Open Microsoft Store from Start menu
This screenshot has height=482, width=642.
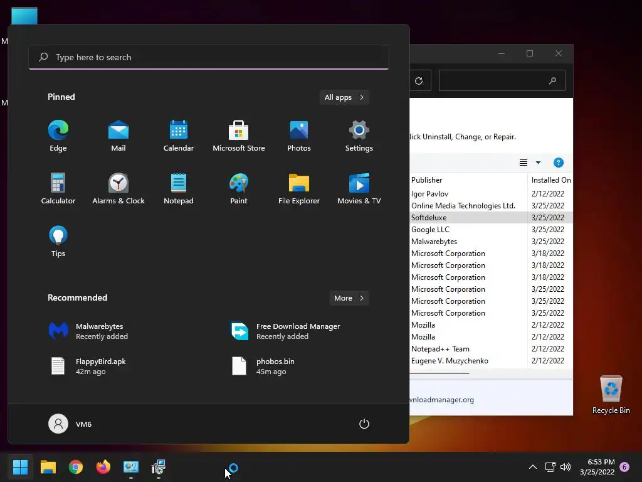pos(239,136)
